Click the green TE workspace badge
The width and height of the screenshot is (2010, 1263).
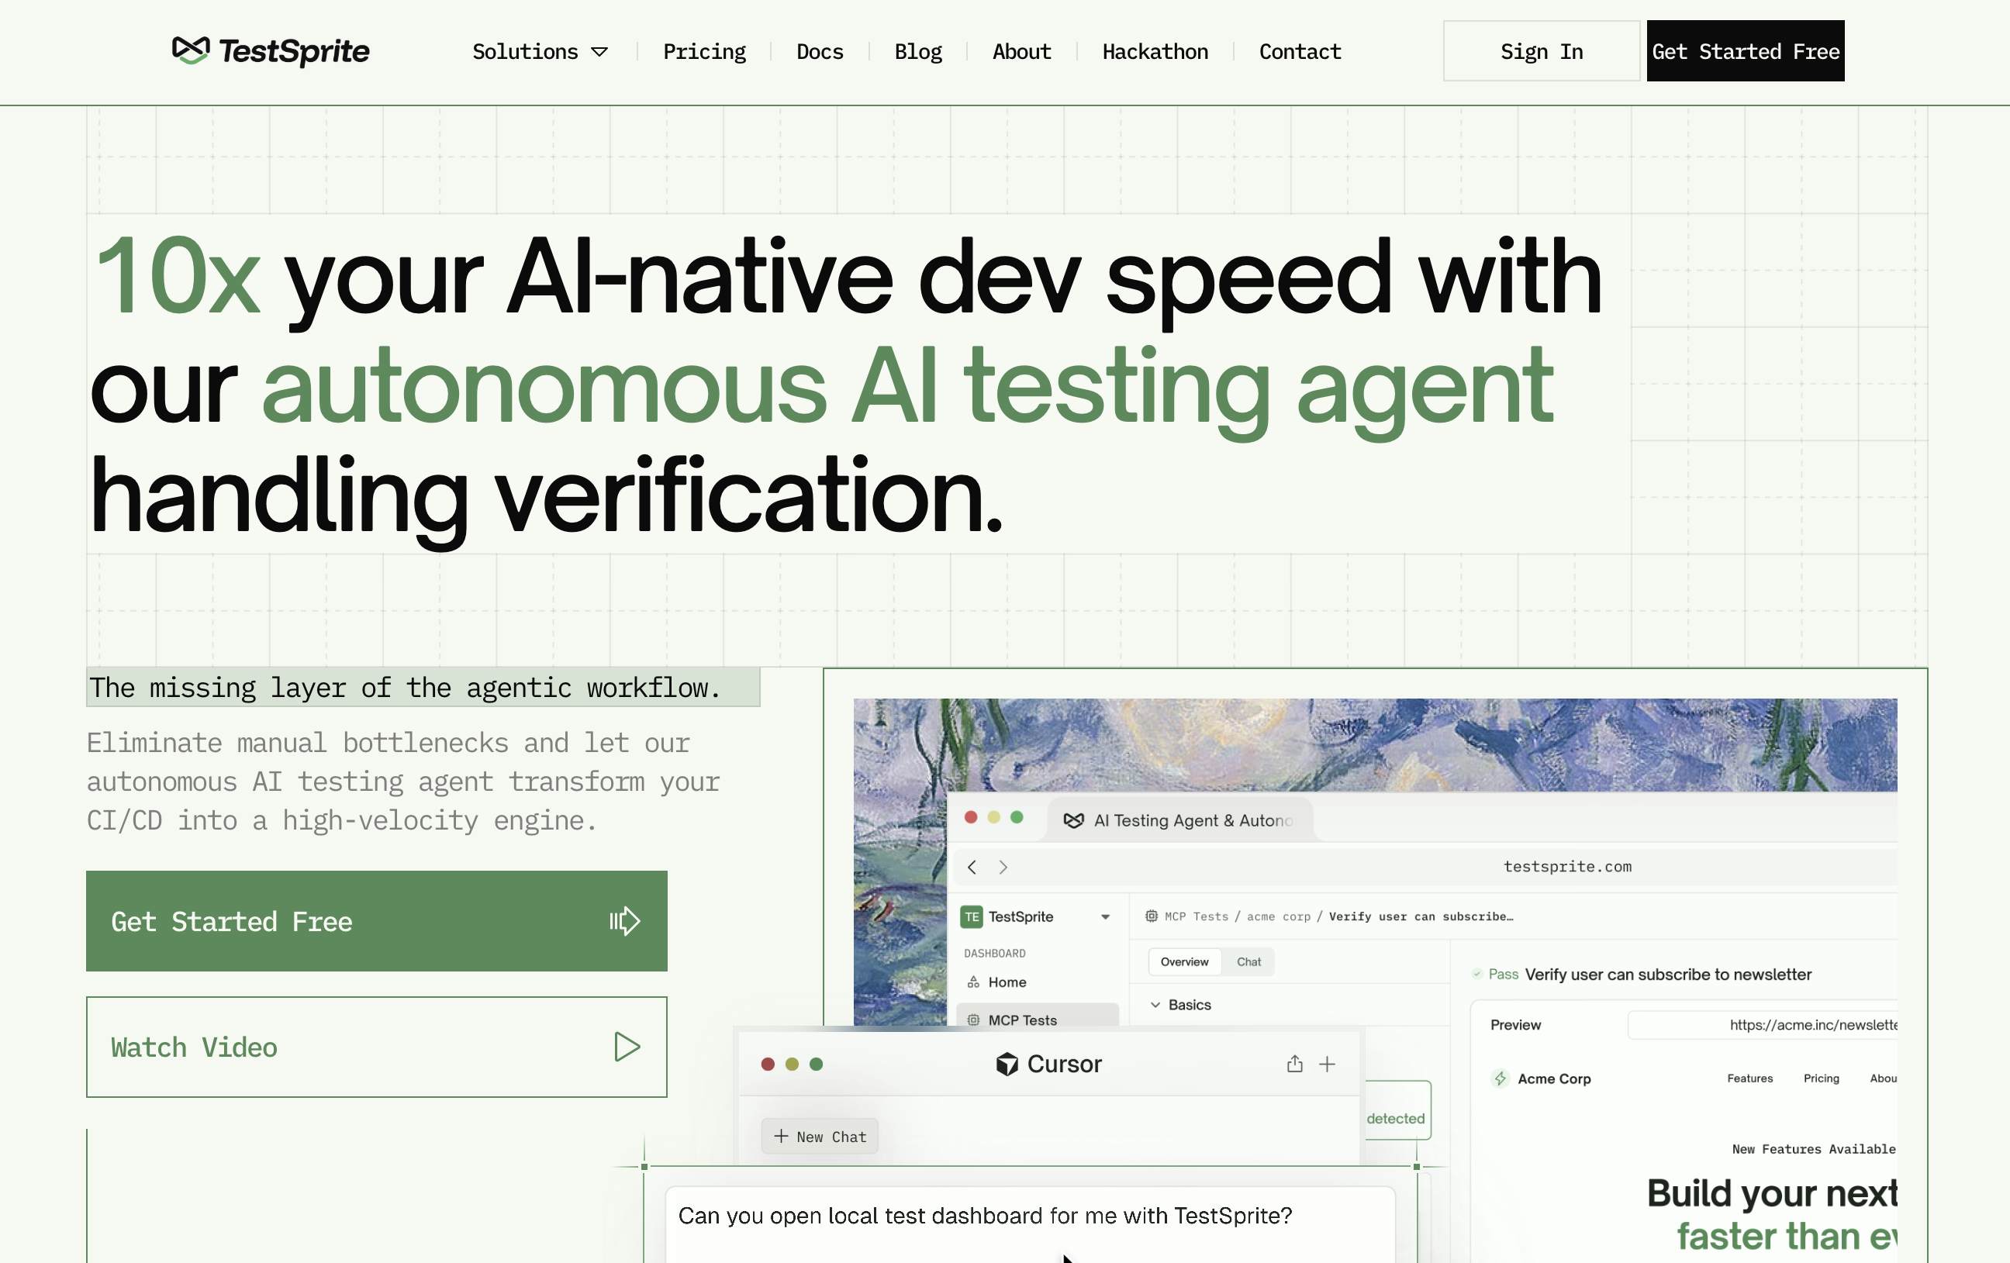tap(972, 916)
